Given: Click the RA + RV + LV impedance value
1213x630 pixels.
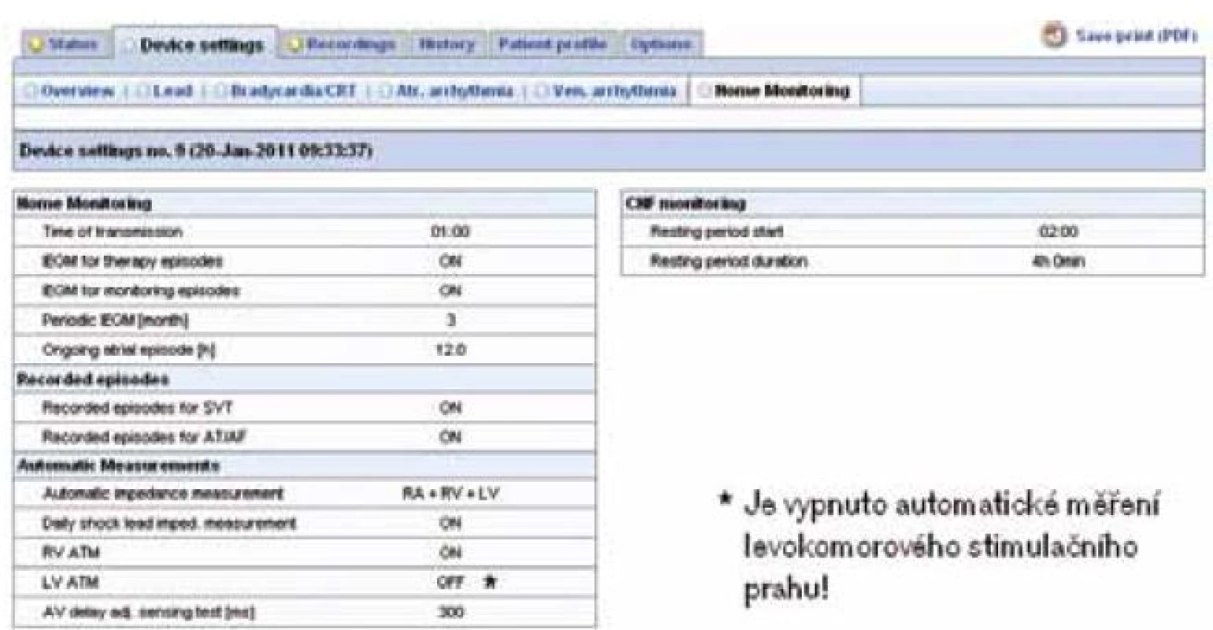Looking at the screenshot, I should click(x=450, y=495).
